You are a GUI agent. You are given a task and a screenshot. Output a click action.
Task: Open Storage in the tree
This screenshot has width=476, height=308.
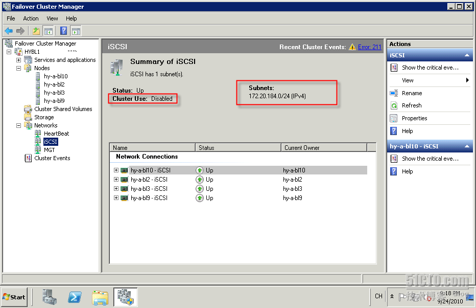44,117
